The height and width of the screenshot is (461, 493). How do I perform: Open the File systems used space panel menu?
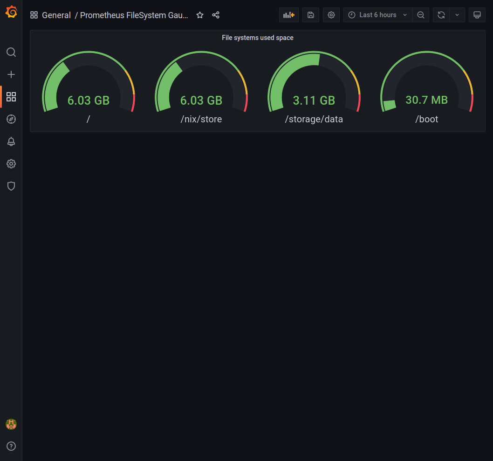(258, 38)
